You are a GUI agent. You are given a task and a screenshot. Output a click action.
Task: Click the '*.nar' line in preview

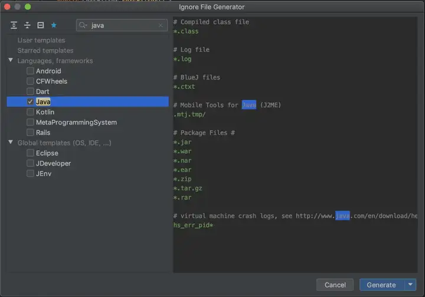tap(182, 160)
